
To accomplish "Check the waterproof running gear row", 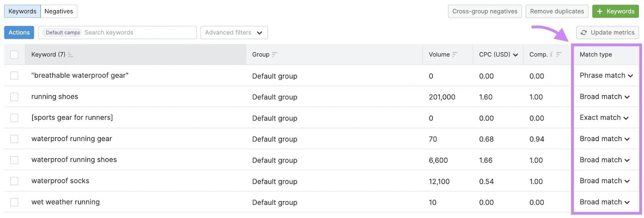I will 14,139.
